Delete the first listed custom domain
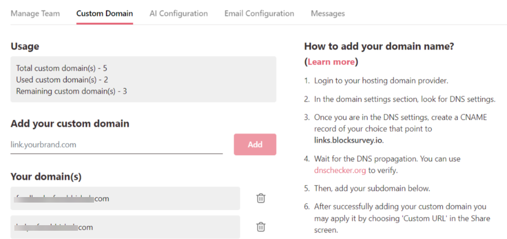Viewport: 507px width, 239px height. click(261, 198)
